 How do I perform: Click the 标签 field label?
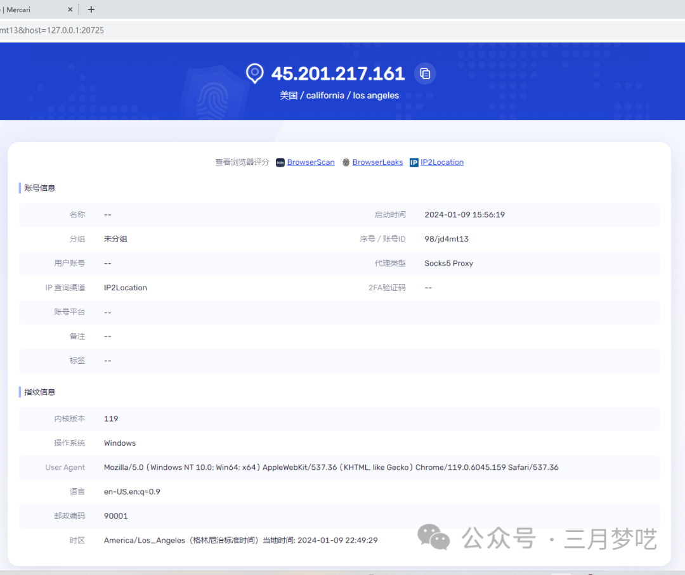(x=77, y=361)
